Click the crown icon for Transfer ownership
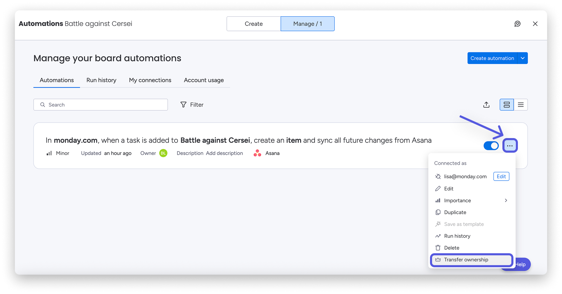562x294 pixels. 438,260
